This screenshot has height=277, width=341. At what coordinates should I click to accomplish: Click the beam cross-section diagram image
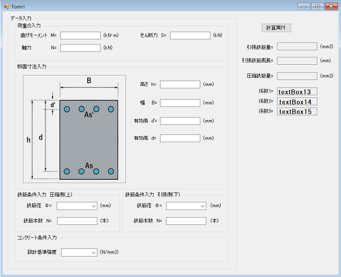click(x=74, y=129)
